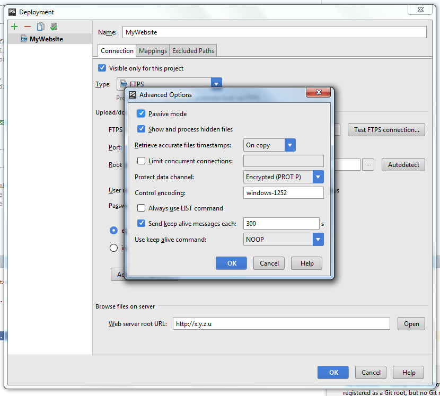Add a new deployment server with the plus icon

coord(14,27)
